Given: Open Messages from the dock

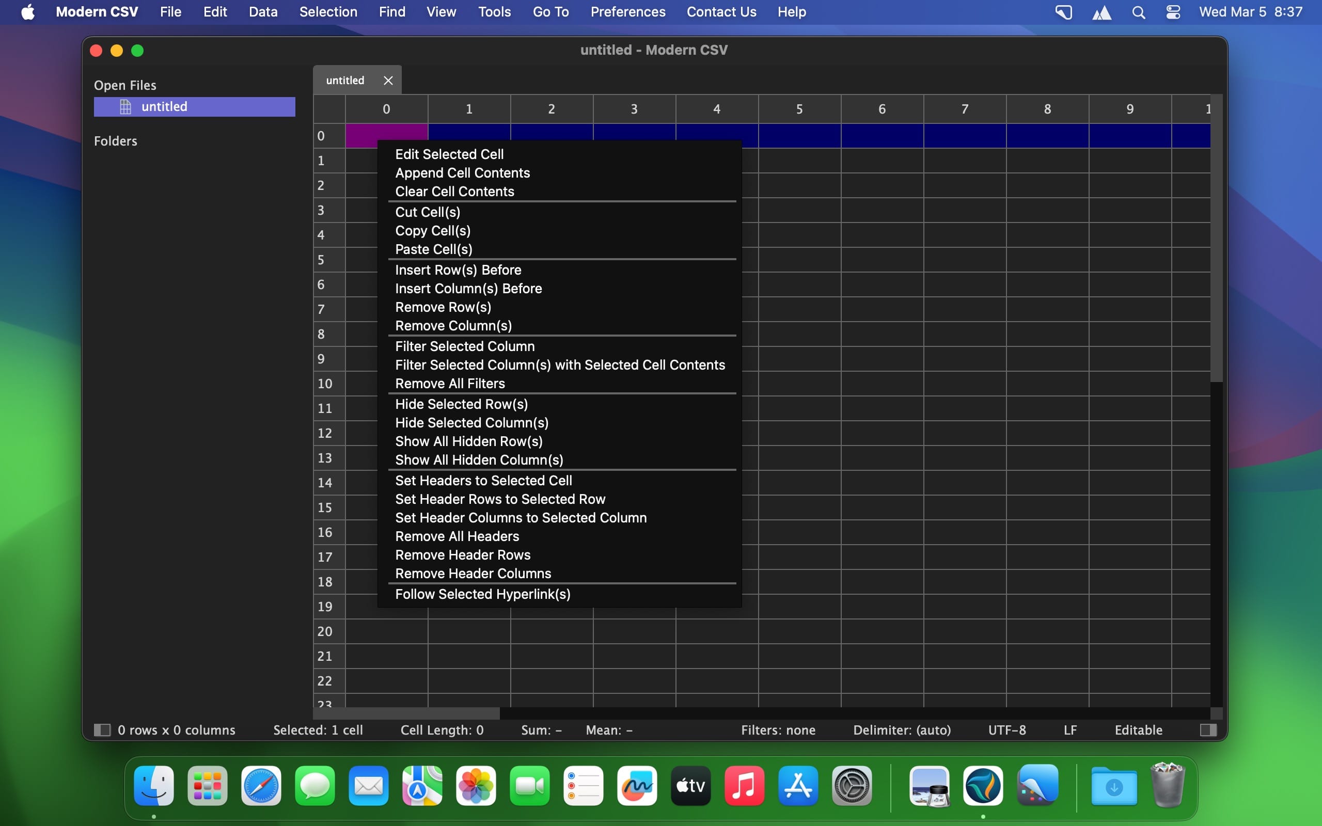Looking at the screenshot, I should coord(315,786).
